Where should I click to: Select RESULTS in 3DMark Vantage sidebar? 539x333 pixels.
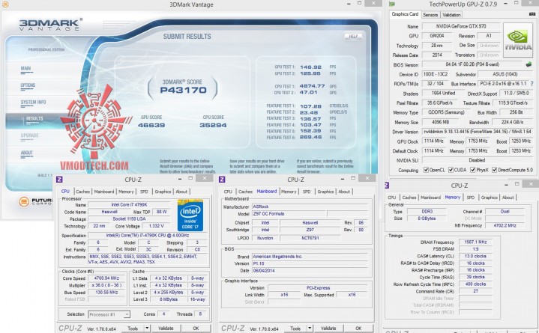click(34, 119)
